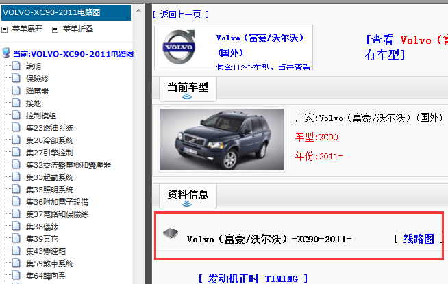448x284 pixels.
Task: Open 集38儀錶 in the tree
Action: [42, 227]
